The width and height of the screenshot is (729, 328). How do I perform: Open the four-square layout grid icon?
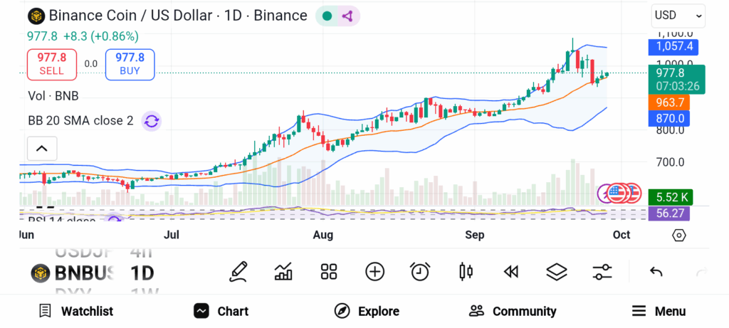(328, 271)
